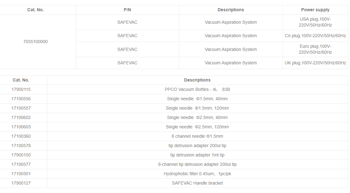Viewport: 350px width, 193px height.
Task: Click catalog number 17100557
Action: click(x=21, y=108)
